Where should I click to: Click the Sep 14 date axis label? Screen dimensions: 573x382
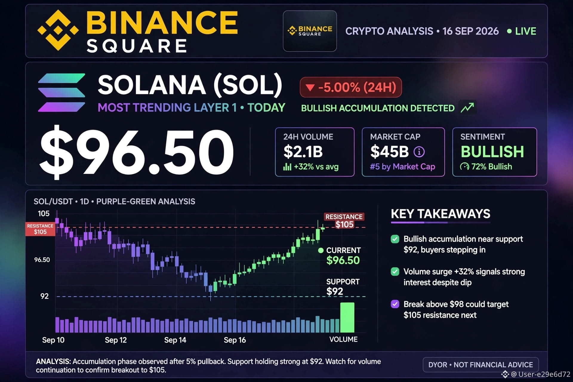click(x=175, y=340)
